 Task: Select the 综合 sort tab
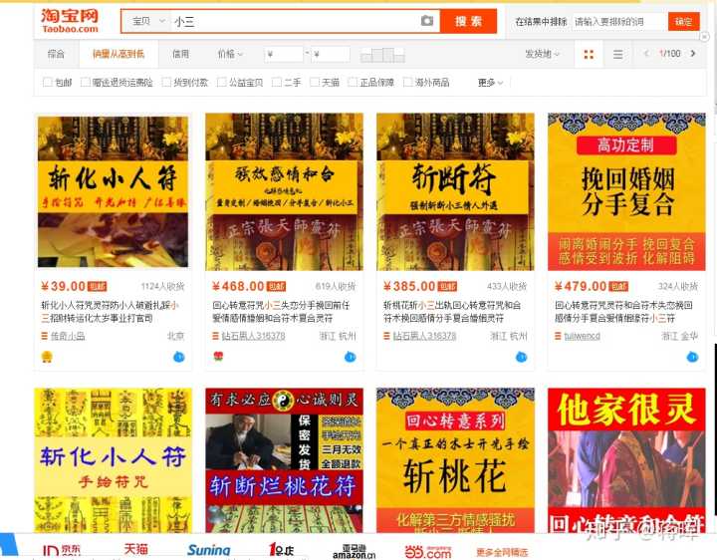56,54
